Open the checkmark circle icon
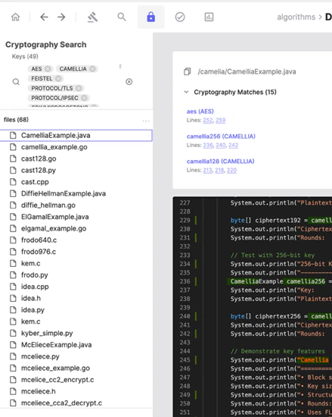Screen dimensions: 332x417 click(x=180, y=17)
